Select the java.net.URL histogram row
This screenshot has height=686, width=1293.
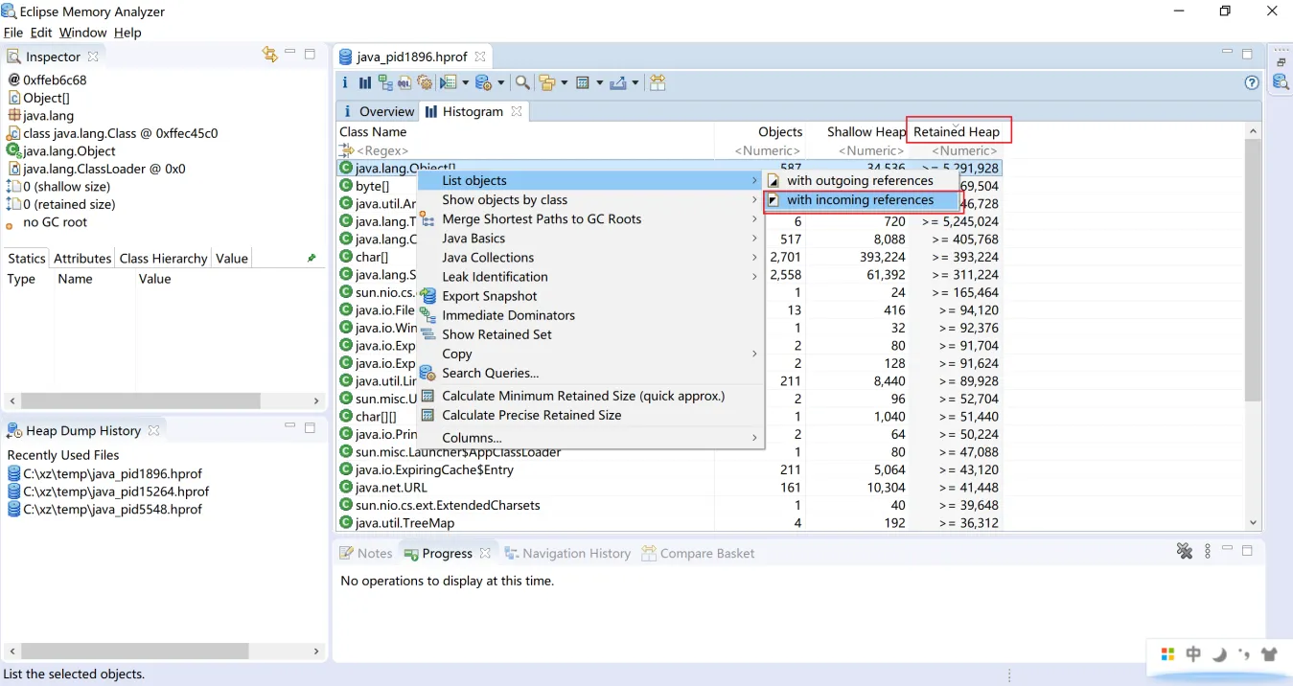tap(669, 488)
